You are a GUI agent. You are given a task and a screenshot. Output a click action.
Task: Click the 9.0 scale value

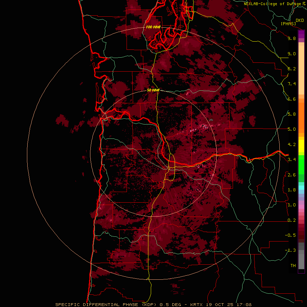pos(292,54)
